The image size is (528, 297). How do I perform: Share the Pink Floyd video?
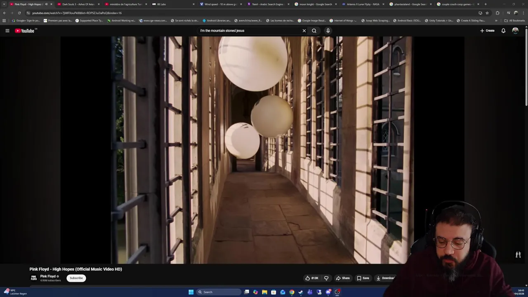(x=343, y=278)
